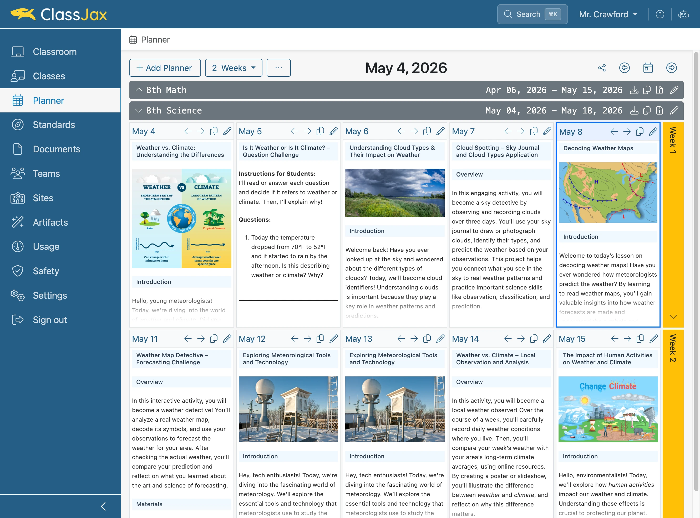
Task: Click the Search field
Action: click(532, 14)
